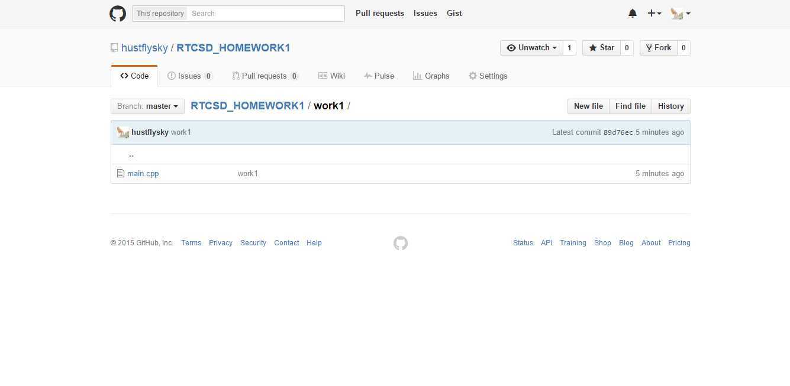The height and width of the screenshot is (386, 790).
Task: Open Shop footer link
Action: pos(602,243)
